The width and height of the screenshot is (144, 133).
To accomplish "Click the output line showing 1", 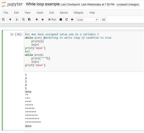I will (26, 75).
